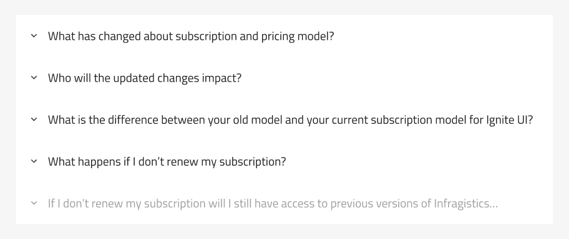Click the Ignite UI subscription model question text

click(290, 120)
